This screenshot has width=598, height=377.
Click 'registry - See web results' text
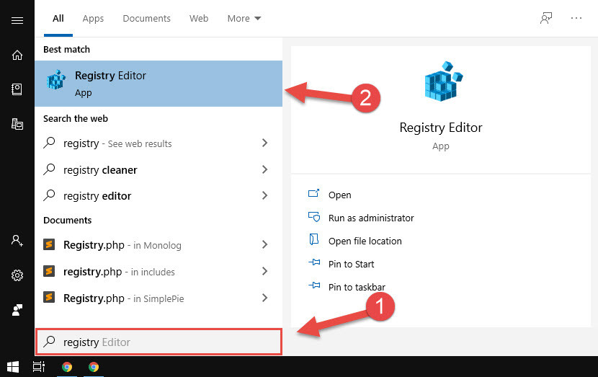pos(117,143)
